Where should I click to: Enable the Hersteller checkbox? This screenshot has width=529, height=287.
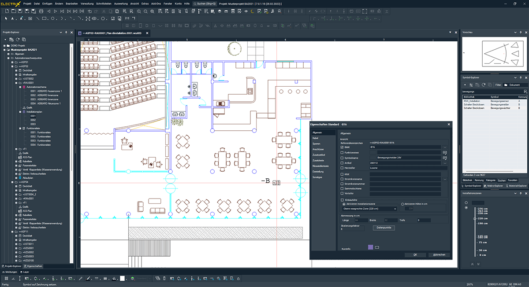coord(343,168)
